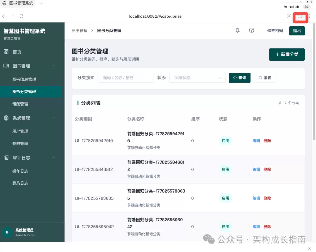The width and height of the screenshot is (316, 252).
Task: Close the bottom bar with X icon
Action: pyautogui.click(x=309, y=248)
